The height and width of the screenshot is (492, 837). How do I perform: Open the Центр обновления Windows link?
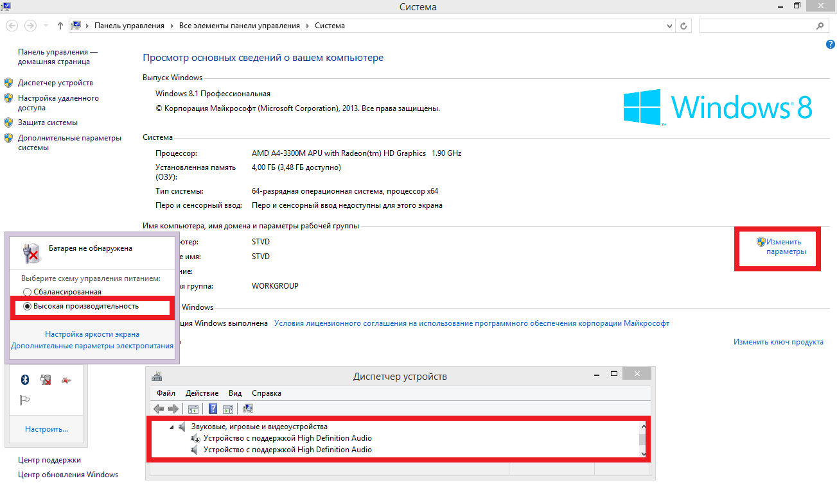(x=68, y=475)
